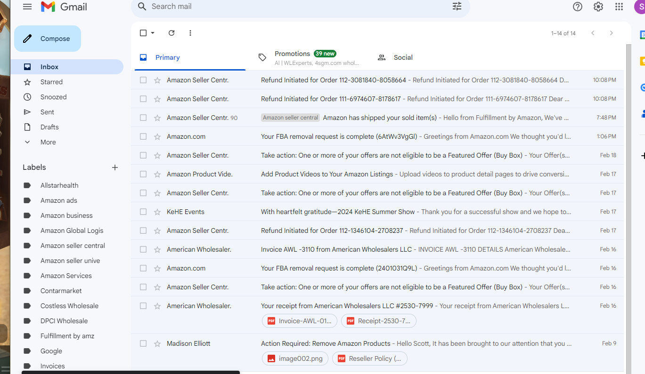Viewport: 645px width, 374px height.
Task: Open the KeHE Summer Show email
Action: (x=378, y=212)
